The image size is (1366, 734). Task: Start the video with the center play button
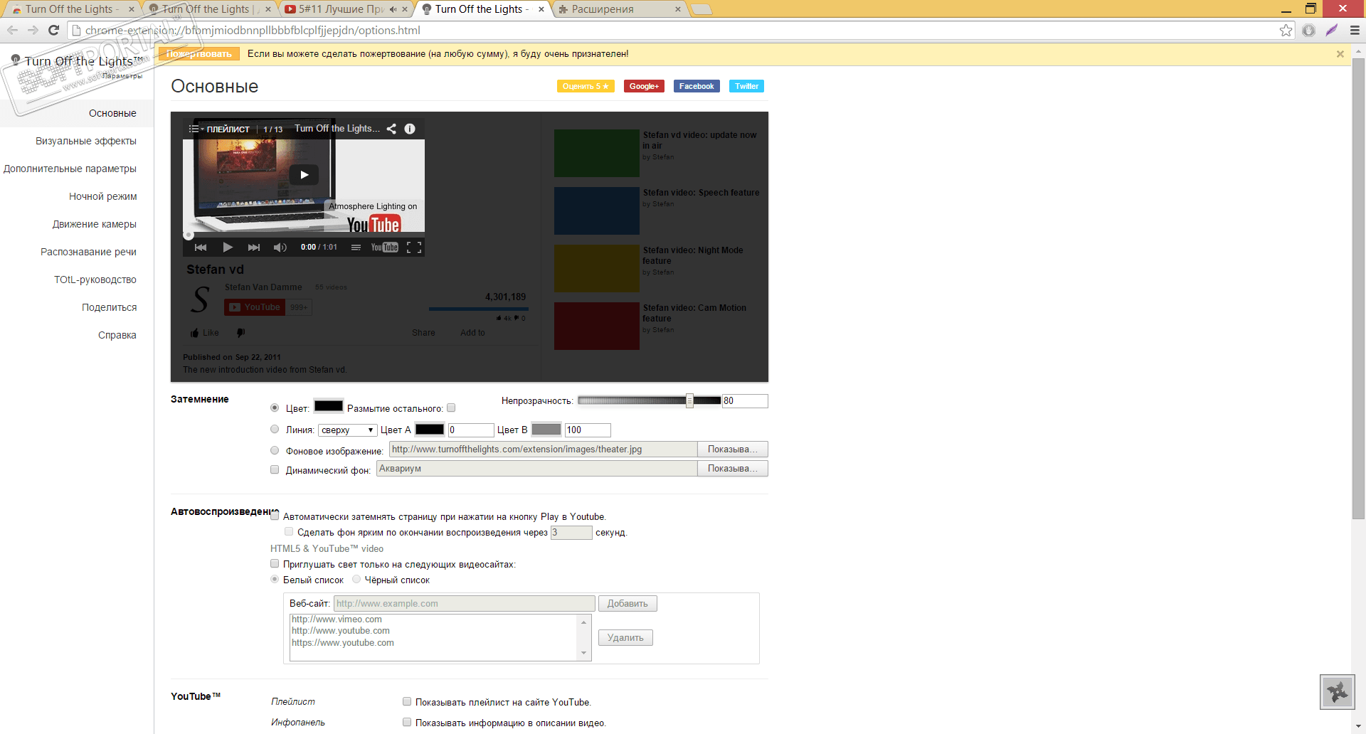tap(304, 175)
